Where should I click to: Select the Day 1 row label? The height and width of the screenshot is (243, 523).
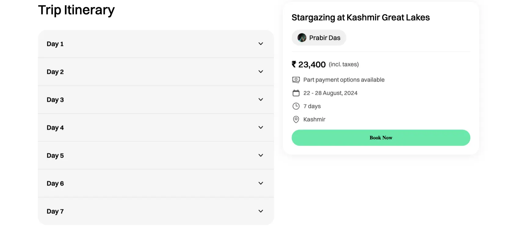(55, 44)
